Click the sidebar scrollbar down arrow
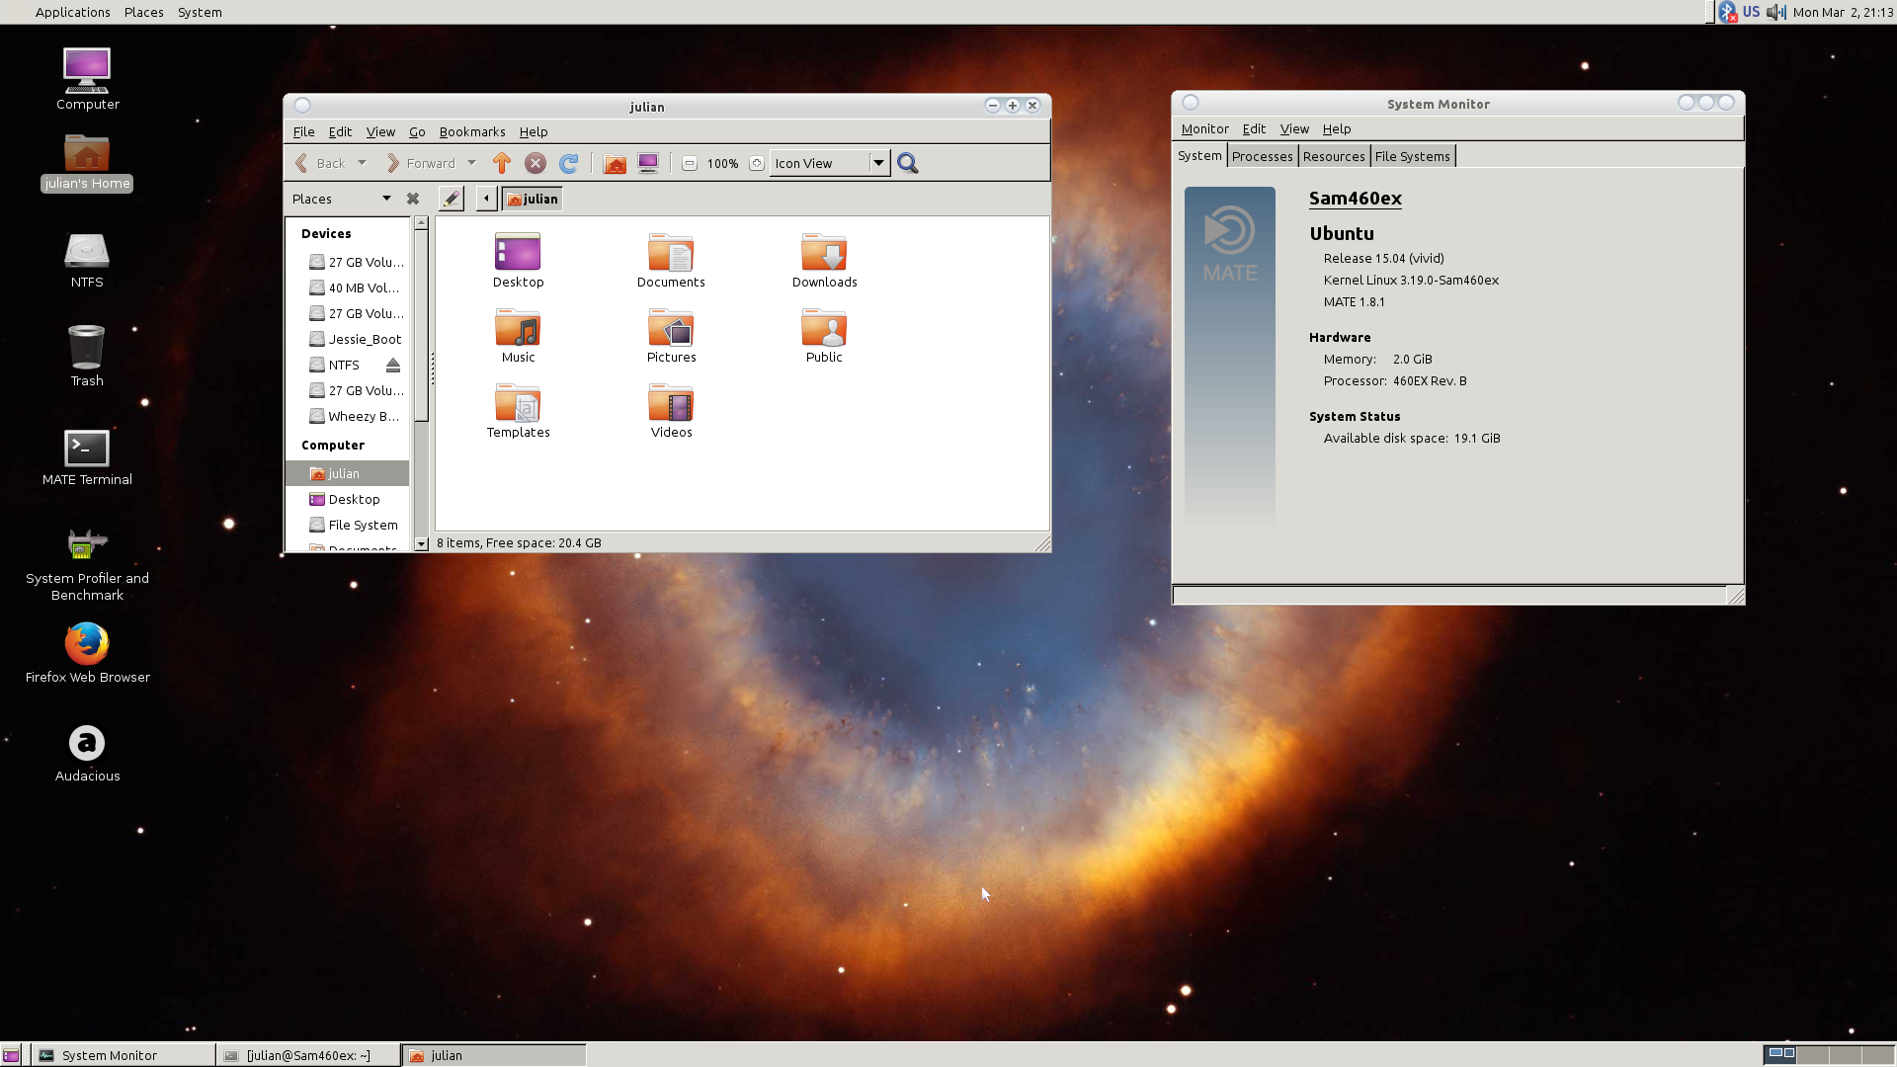 tap(421, 543)
